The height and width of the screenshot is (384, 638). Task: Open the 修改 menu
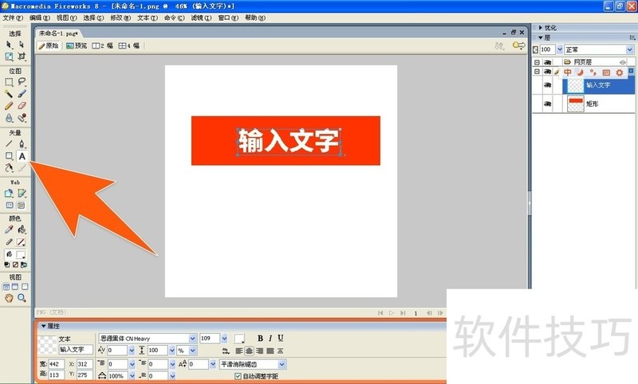pyautogui.click(x=120, y=18)
